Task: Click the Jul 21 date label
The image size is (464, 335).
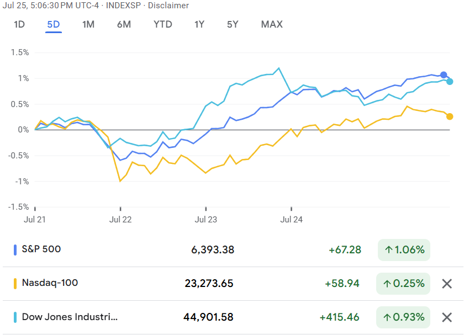Action: [x=35, y=220]
